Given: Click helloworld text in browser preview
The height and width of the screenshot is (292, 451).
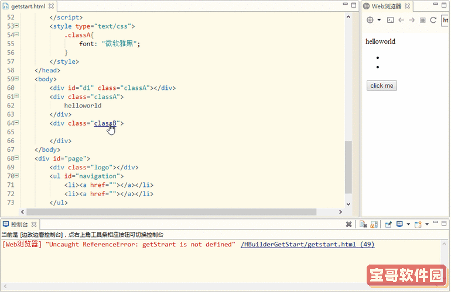Looking at the screenshot, I should pos(380,41).
